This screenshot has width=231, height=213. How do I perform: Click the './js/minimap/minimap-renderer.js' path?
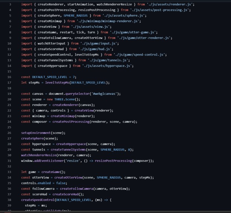pyautogui.click(x=108, y=21)
